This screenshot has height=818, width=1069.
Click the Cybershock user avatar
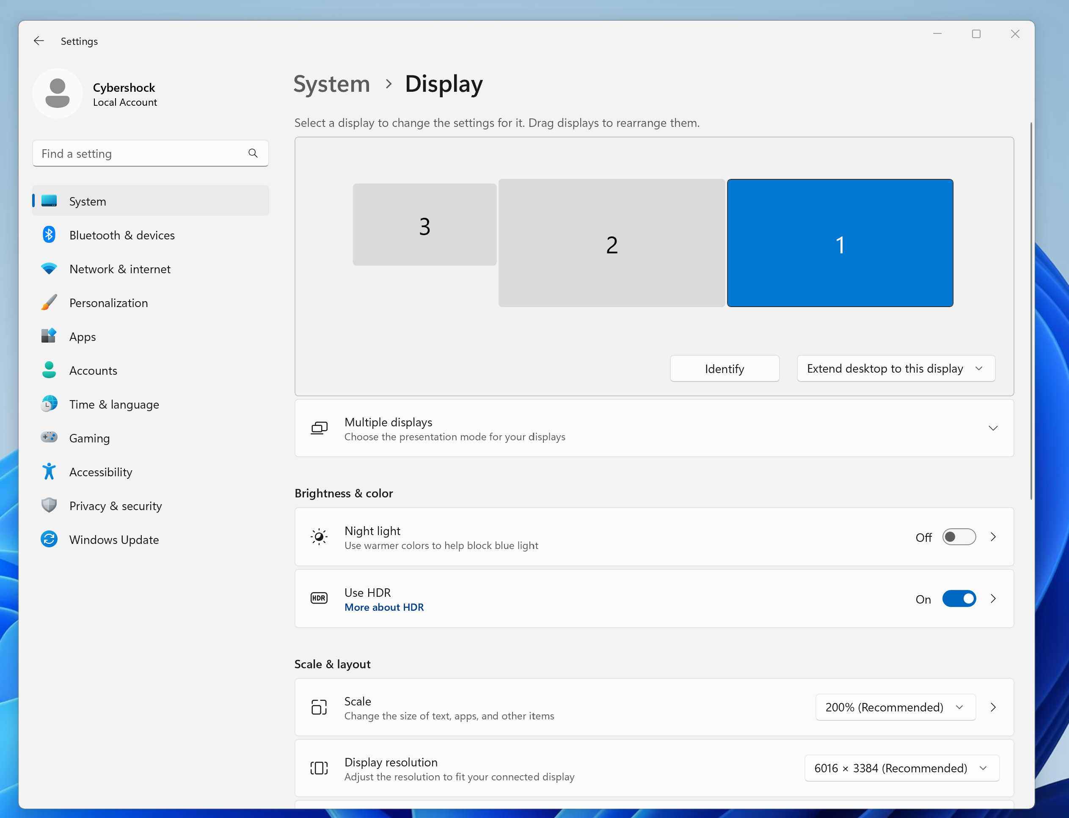(58, 93)
